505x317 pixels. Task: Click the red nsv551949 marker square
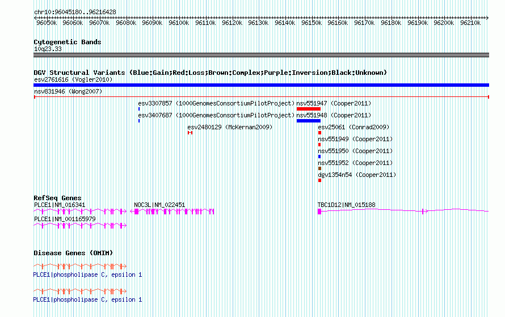pyautogui.click(x=319, y=145)
